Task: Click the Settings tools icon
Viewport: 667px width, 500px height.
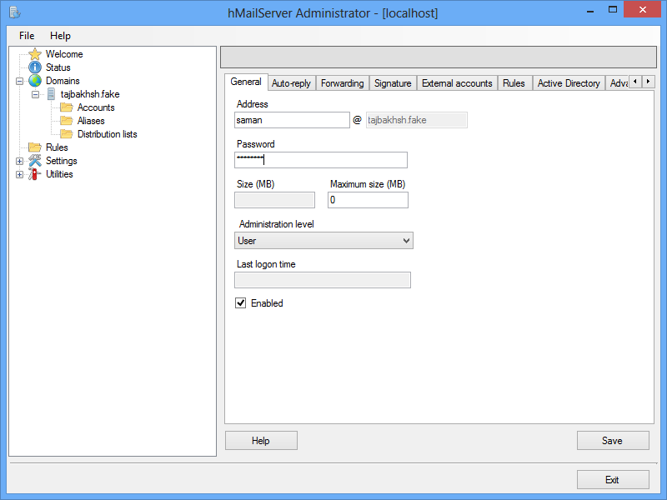Action: point(35,161)
